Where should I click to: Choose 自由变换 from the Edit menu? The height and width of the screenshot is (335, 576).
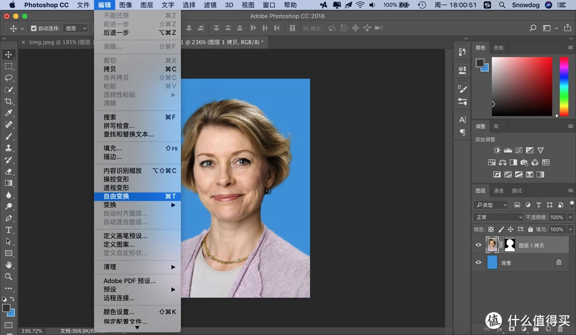coord(138,197)
